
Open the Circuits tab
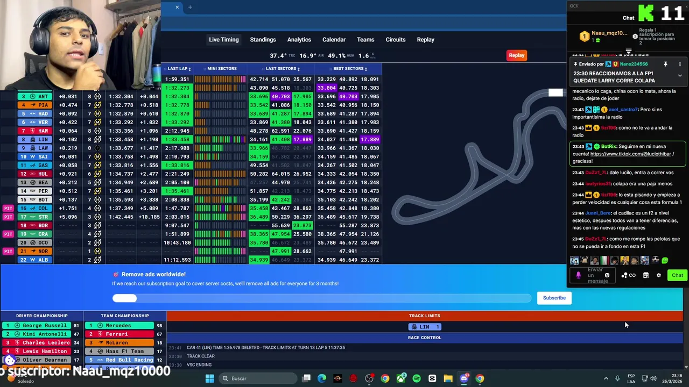[x=395, y=39]
